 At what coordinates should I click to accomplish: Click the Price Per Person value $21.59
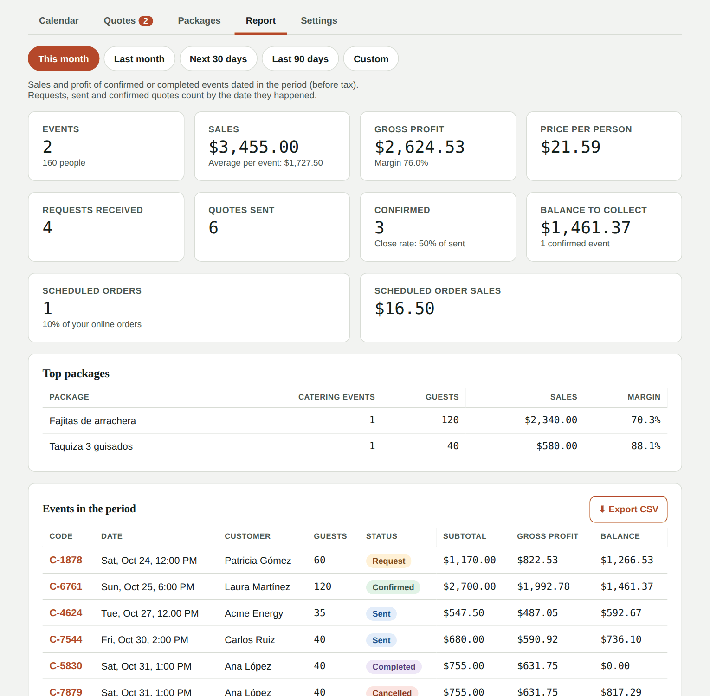570,147
